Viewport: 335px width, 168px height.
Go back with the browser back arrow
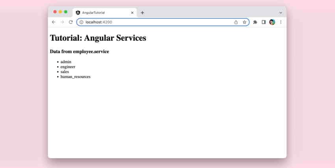point(54,22)
